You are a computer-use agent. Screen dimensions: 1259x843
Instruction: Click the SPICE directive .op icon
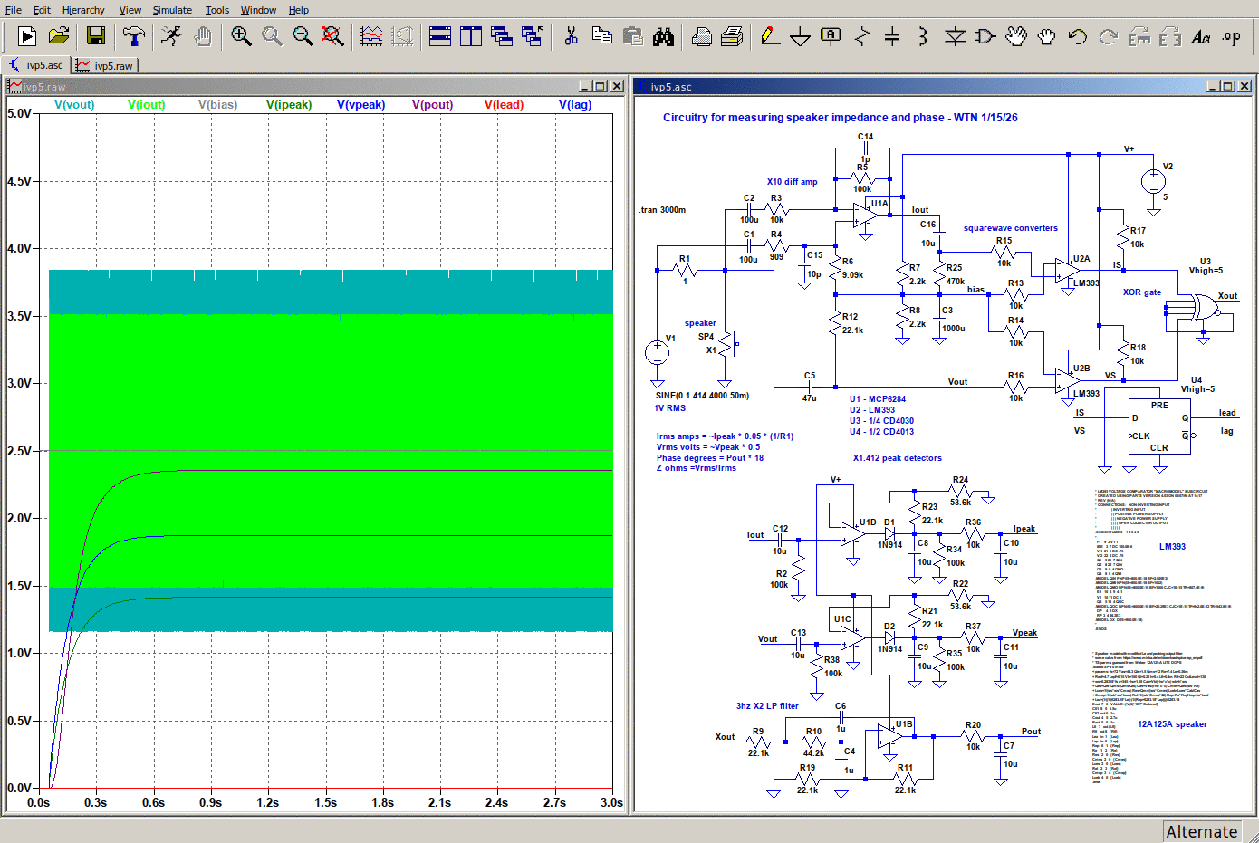[1231, 36]
